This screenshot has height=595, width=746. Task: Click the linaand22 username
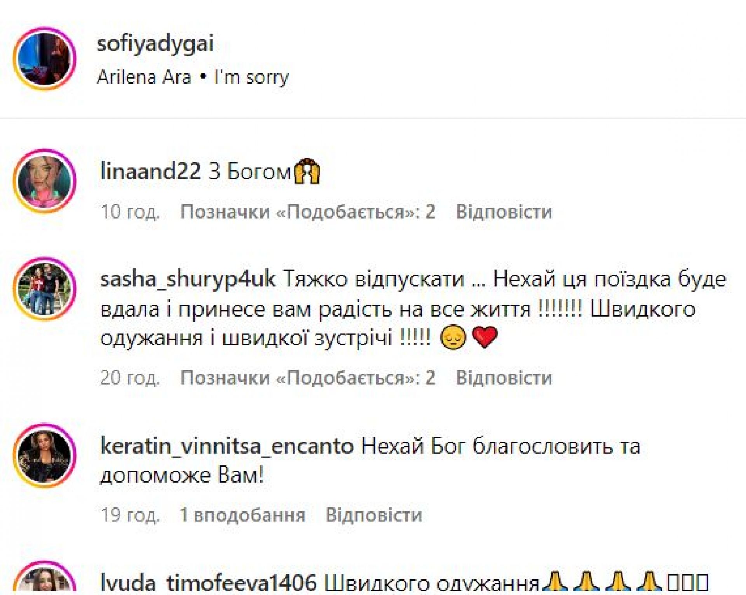150,171
